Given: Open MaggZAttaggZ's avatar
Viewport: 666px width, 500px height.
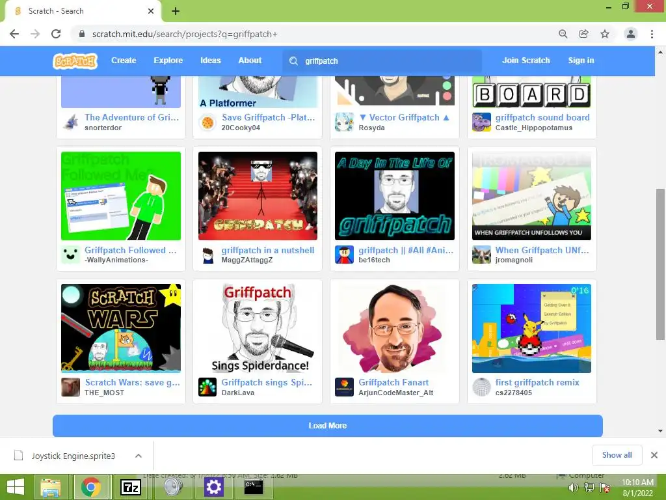Looking at the screenshot, I should pyautogui.click(x=207, y=255).
